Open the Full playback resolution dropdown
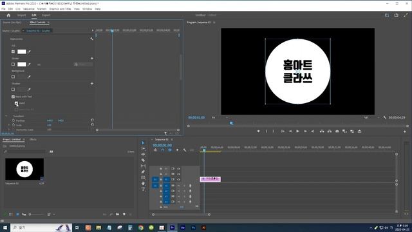 pyautogui.click(x=371, y=117)
